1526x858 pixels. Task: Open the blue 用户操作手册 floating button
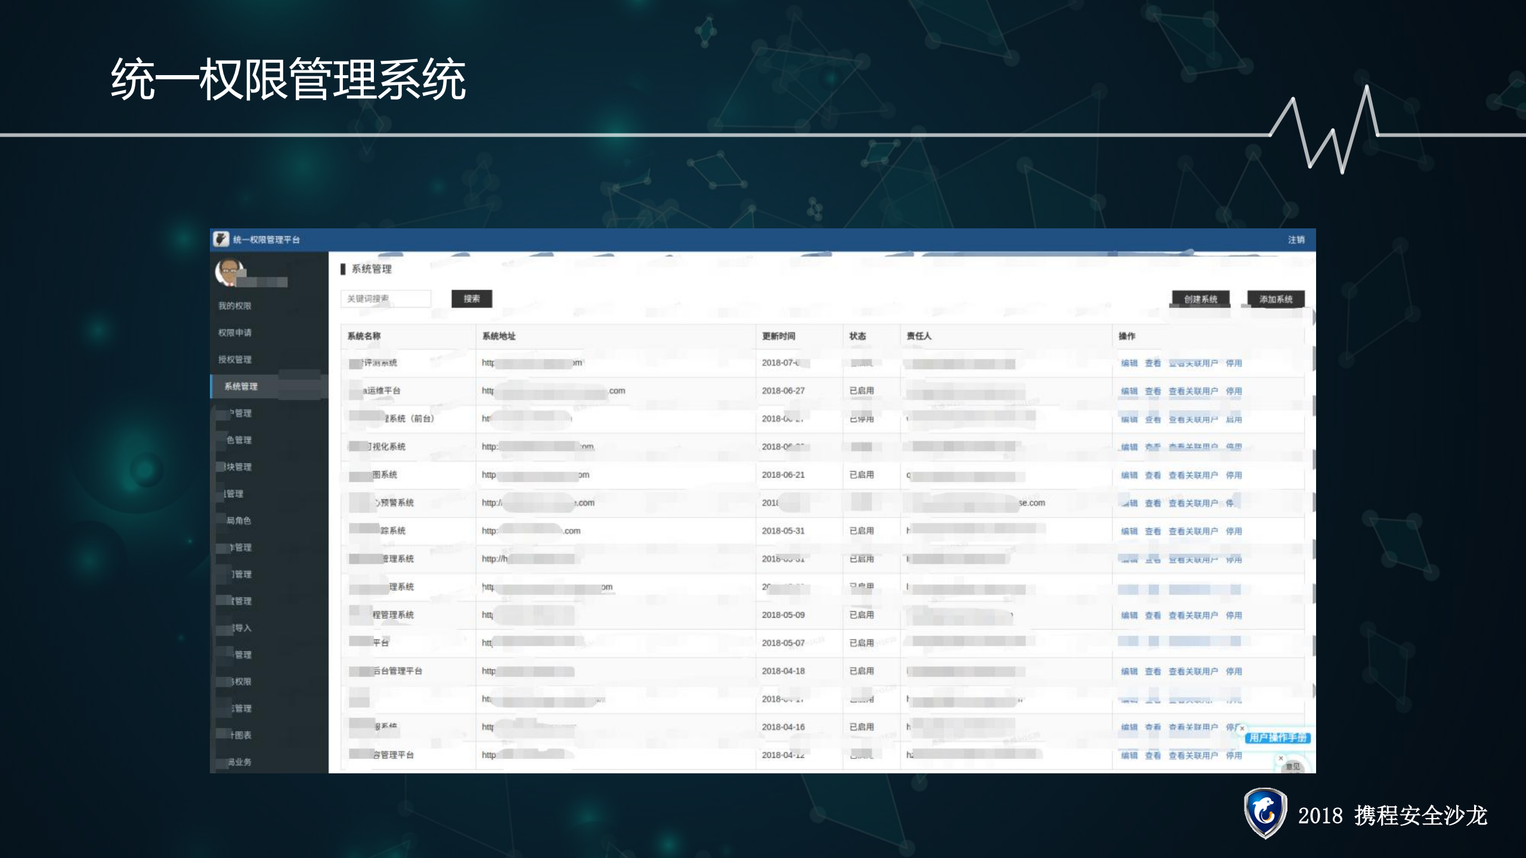click(x=1278, y=738)
